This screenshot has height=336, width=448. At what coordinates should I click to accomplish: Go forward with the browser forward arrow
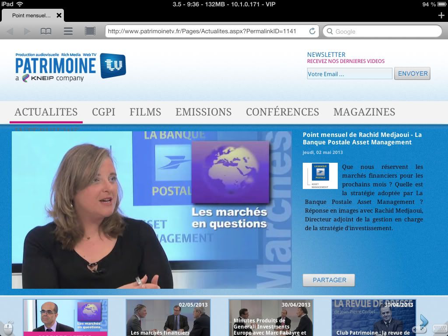27,31
